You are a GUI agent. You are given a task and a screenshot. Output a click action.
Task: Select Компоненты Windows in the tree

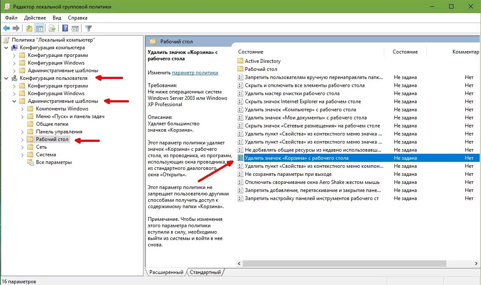click(x=62, y=109)
